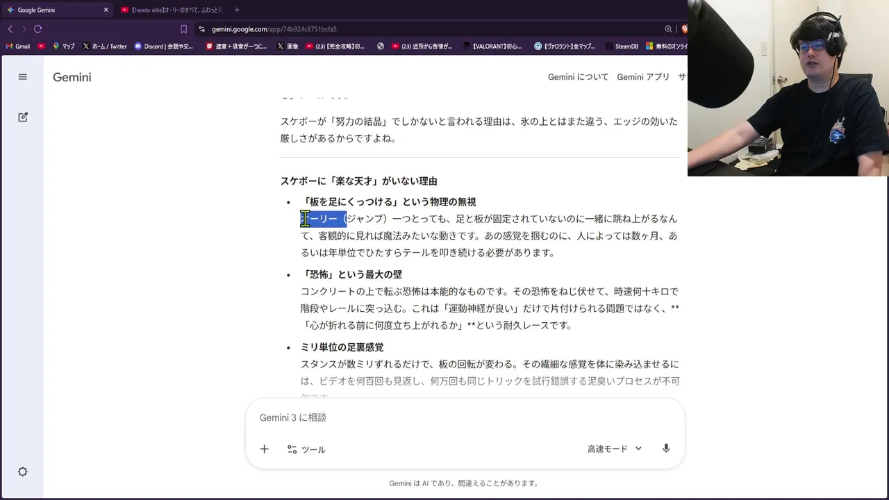Click disclaimer 'Gemini は AI であり、間違えることがあります。'
Image resolution: width=889 pixels, height=500 pixels.
click(464, 483)
